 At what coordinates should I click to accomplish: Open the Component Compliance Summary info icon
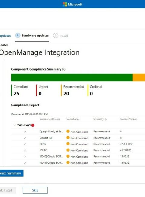(x=64, y=69)
